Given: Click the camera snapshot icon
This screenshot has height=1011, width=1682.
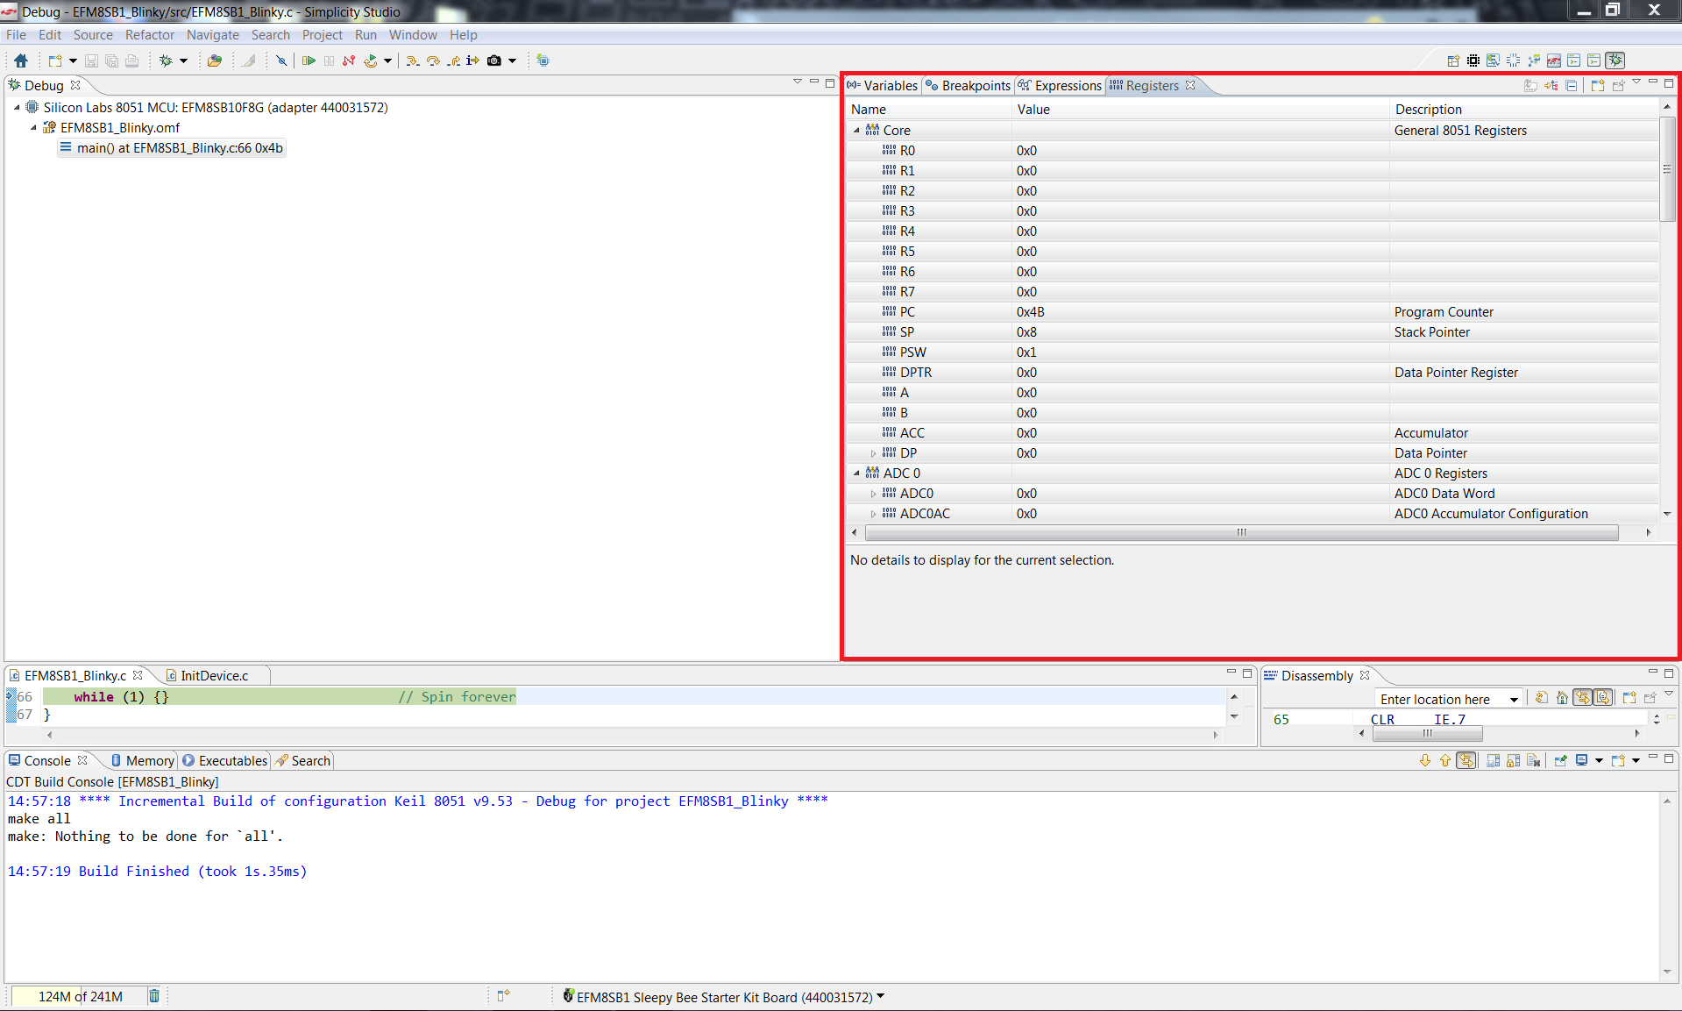Looking at the screenshot, I should (x=494, y=61).
